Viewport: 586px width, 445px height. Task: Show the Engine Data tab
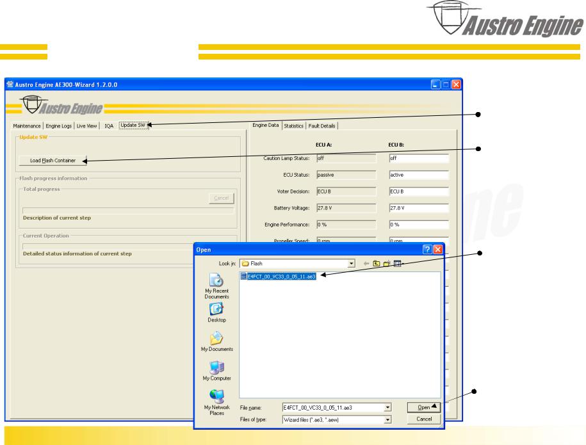tap(266, 125)
